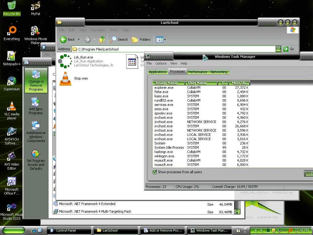Open Internet Explorer quick launch icon
The width and height of the screenshot is (313, 235).
(x=33, y=230)
